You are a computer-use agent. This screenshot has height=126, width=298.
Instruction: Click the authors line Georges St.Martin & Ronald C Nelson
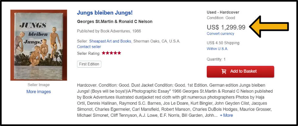[115, 21]
